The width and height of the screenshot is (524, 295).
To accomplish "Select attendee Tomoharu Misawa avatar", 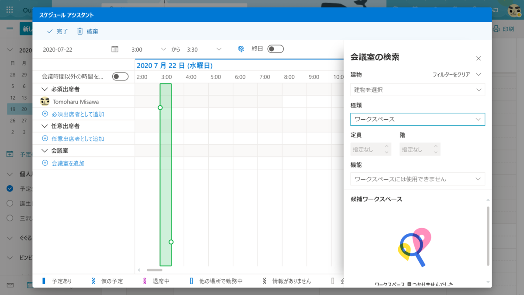I will click(45, 101).
